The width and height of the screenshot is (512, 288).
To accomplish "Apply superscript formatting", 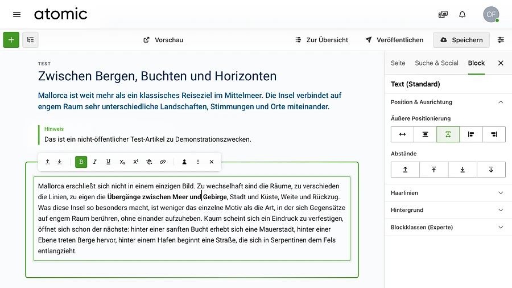I will pyautogui.click(x=135, y=162).
